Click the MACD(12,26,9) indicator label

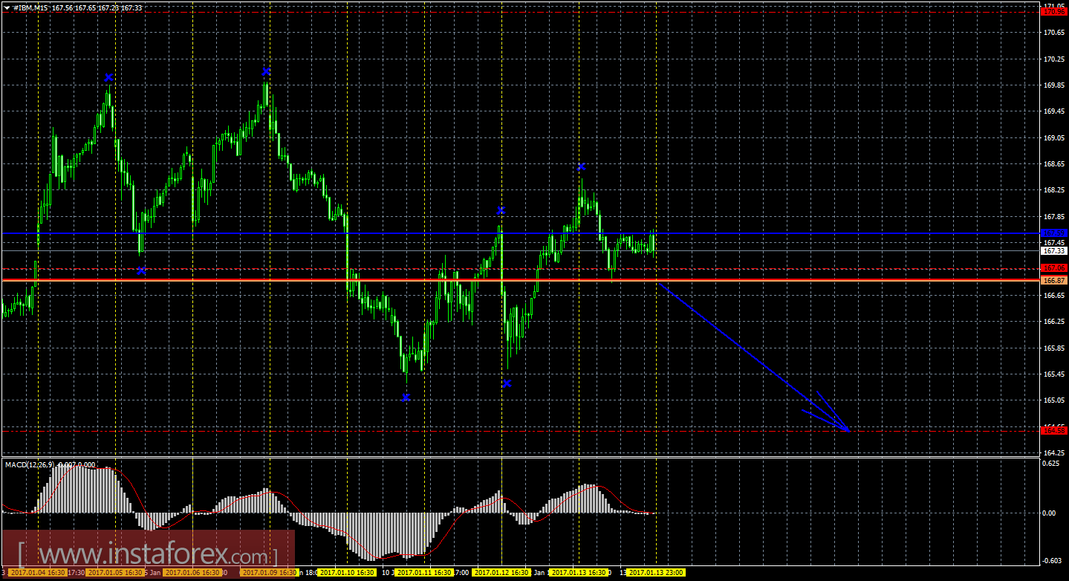[x=29, y=464]
